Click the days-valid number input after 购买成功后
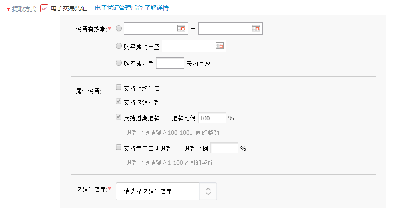Image resolution: width=405 pixels, height=212 pixels. (170, 63)
